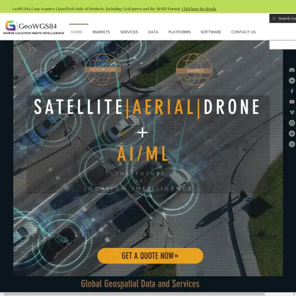Follow the 'Click here for details' link
Screen dimensions: 296x296
(x=199, y=9)
